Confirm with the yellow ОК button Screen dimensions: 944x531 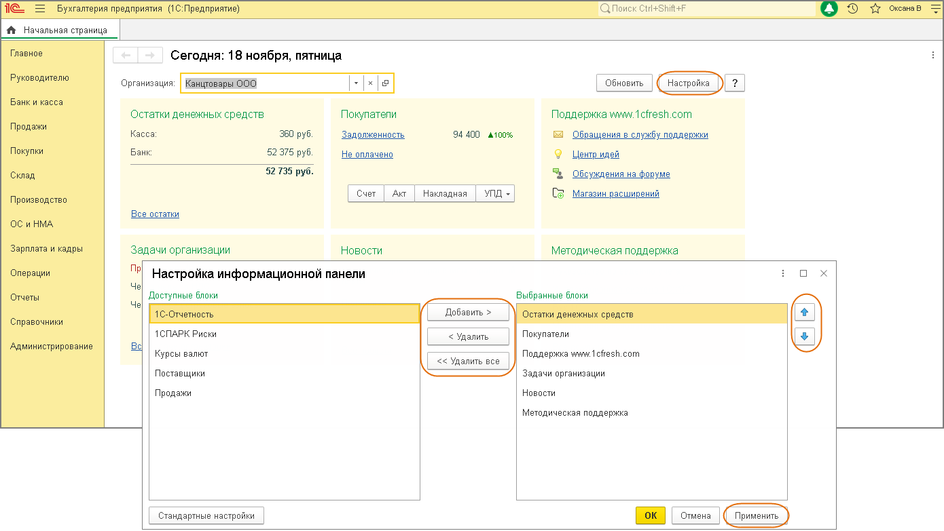[x=651, y=515]
